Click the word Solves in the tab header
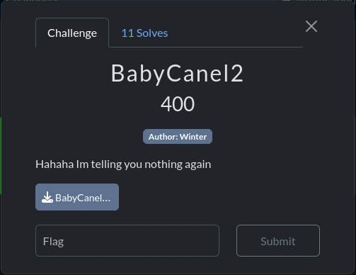Image resolution: width=356 pixels, height=275 pixels. (x=152, y=33)
